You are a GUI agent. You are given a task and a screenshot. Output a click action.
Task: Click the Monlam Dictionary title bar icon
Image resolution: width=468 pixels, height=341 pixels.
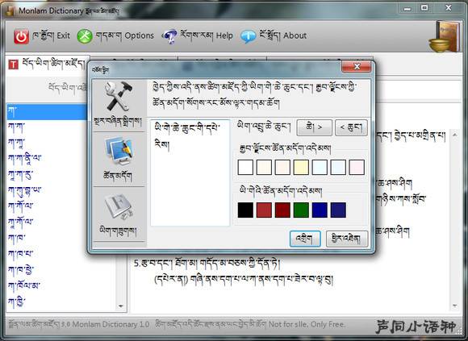click(10, 10)
